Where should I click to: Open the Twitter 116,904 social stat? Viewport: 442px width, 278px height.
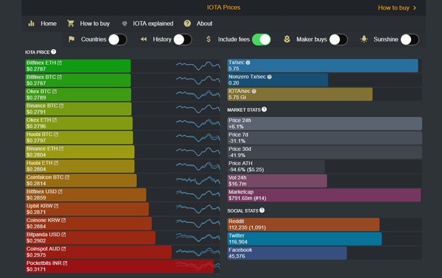305,239
